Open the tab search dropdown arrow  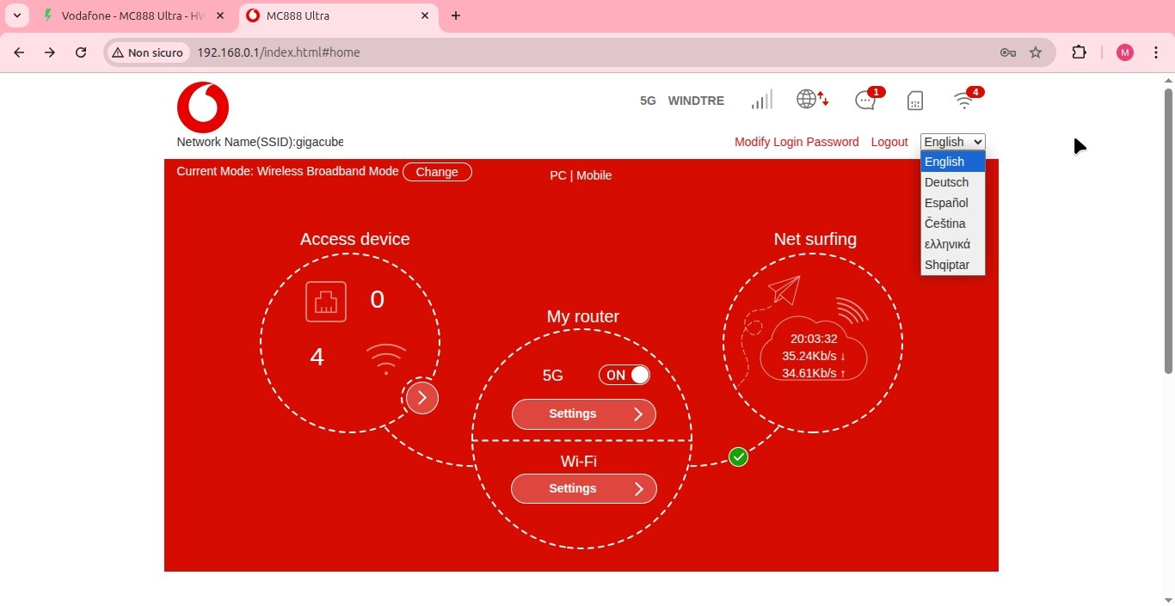pos(16,15)
